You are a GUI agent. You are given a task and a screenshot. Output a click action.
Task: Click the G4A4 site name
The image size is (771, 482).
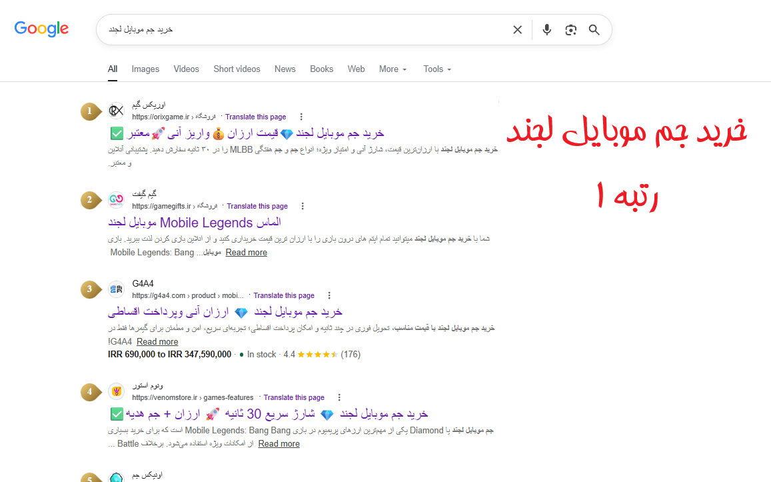[x=143, y=284]
